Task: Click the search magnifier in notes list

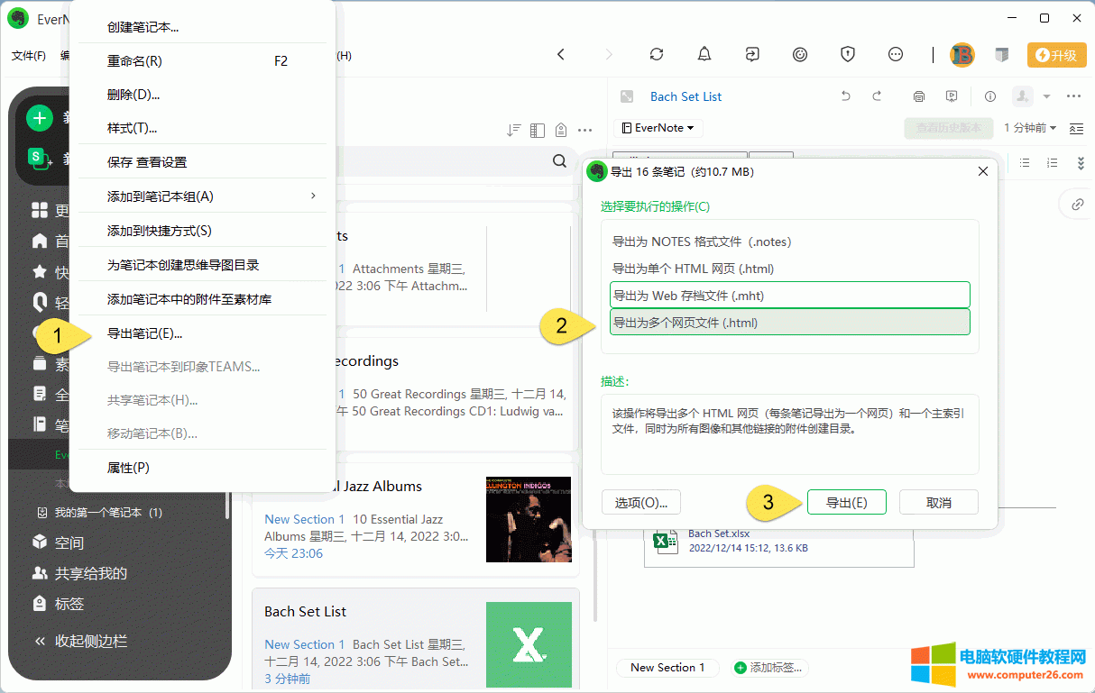Action: tap(559, 161)
